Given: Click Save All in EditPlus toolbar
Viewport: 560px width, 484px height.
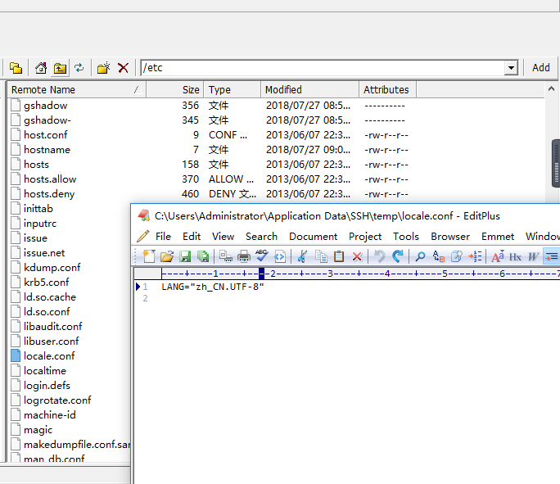Looking at the screenshot, I should tap(203, 256).
